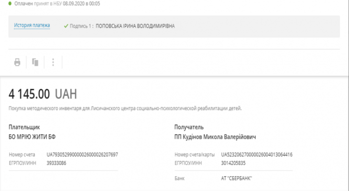This screenshot has width=349, height=191.
Task: Select the bank name АТ "СБЕРБАНК"
Action: click(x=236, y=178)
